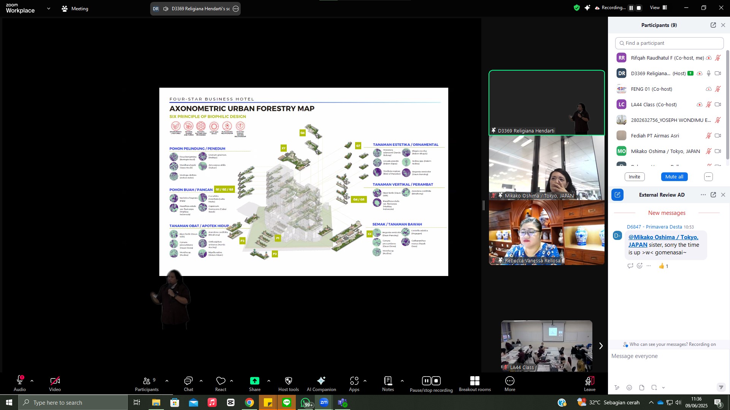Image resolution: width=730 pixels, height=410 pixels.
Task: Open screen share options ellipsis menu
Action: tap(236, 9)
